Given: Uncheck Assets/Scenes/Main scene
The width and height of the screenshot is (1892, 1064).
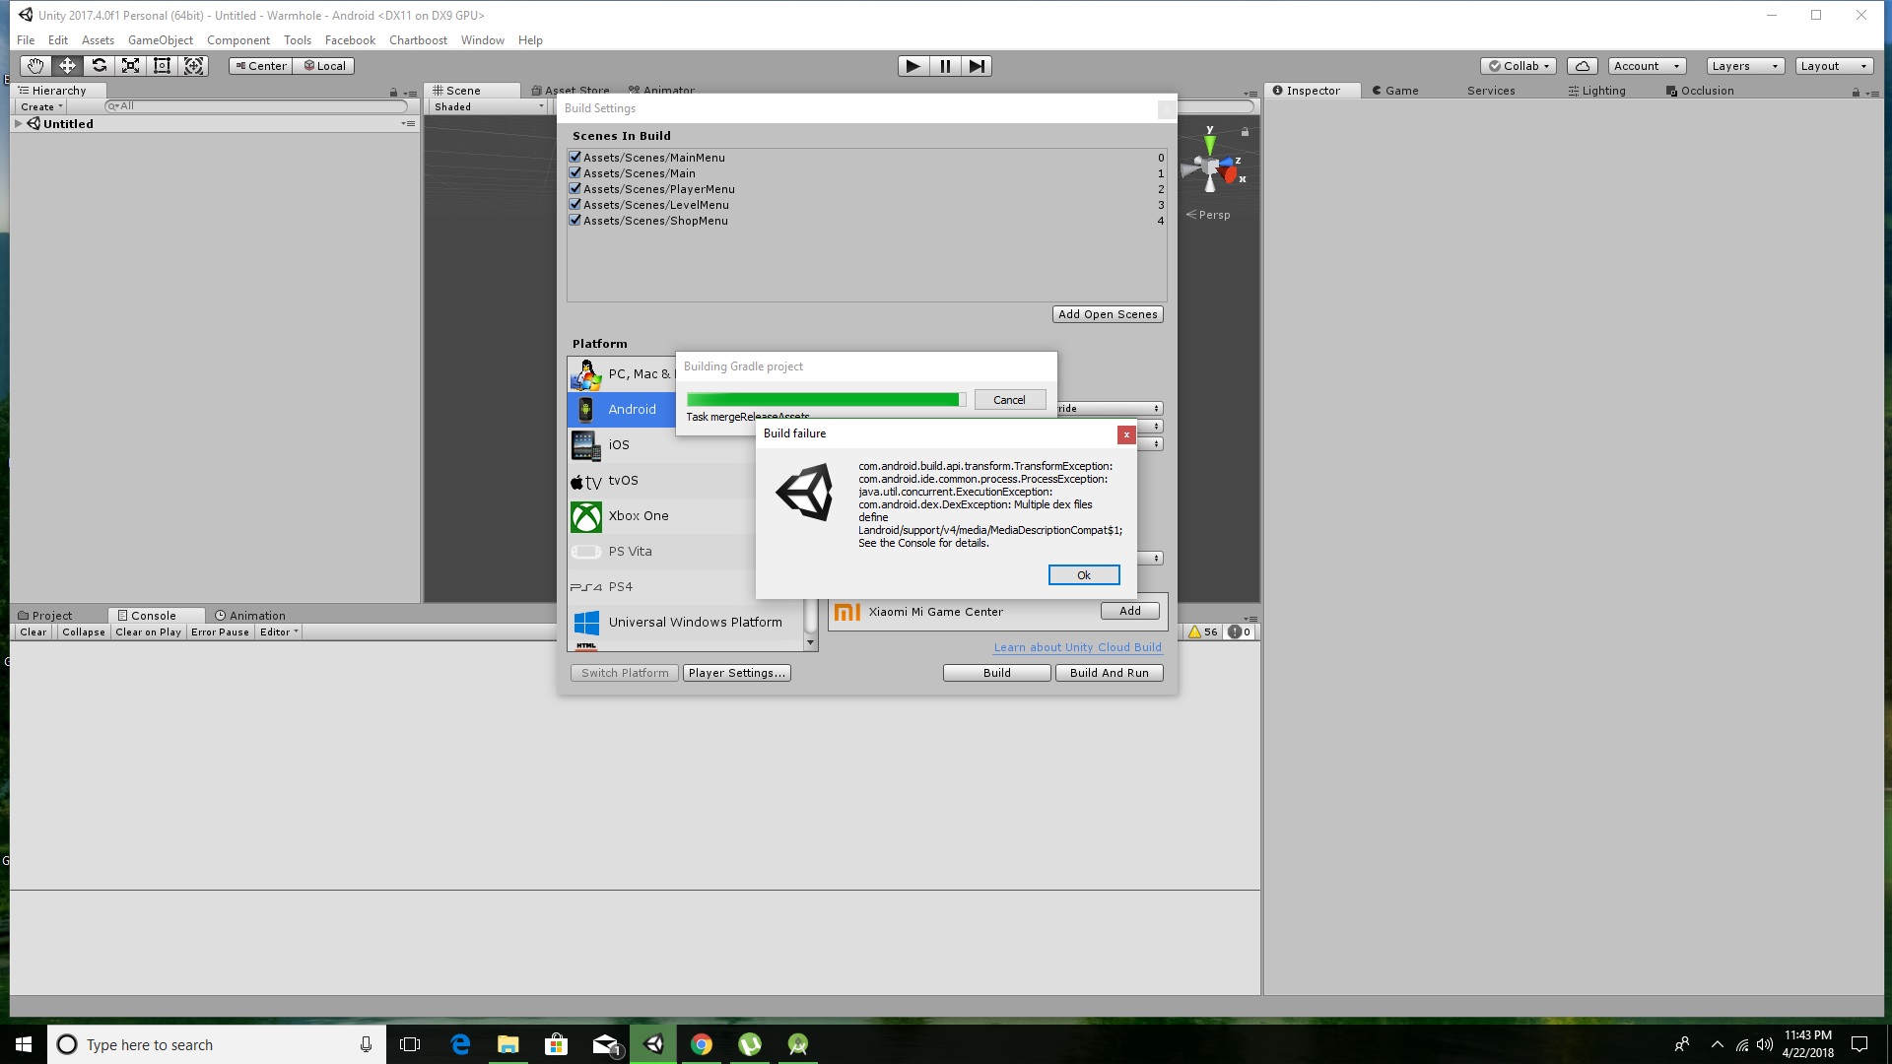Looking at the screenshot, I should pos(575,172).
